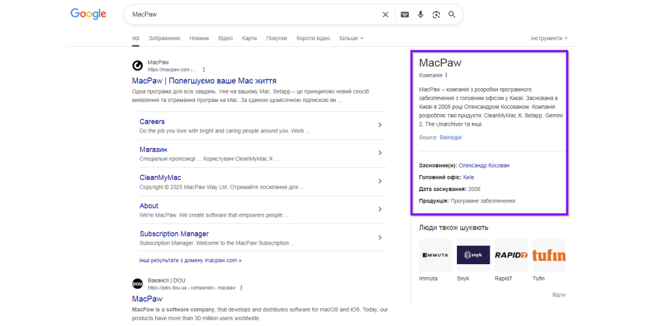Clear the search query with X icon
The height and width of the screenshot is (326, 646).
(x=385, y=14)
